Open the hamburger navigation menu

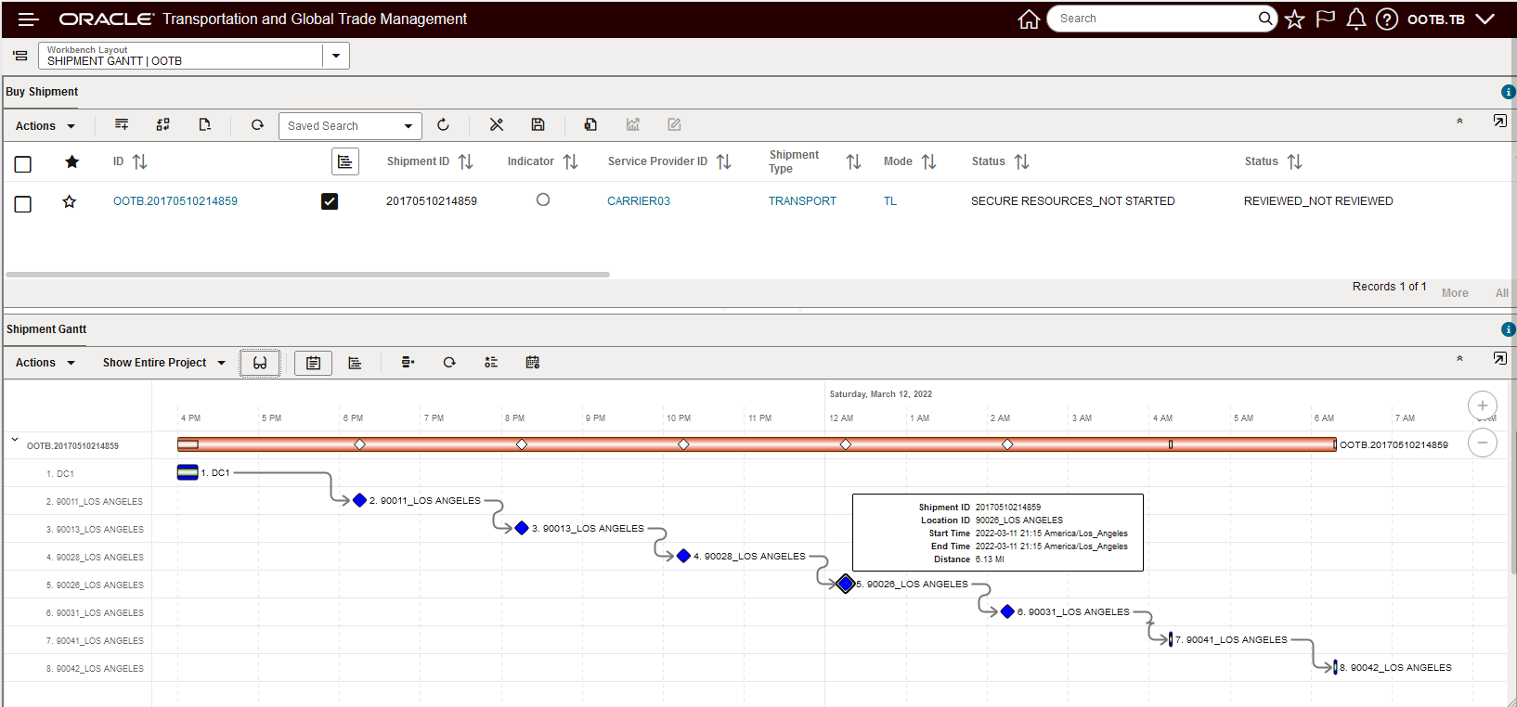pos(28,19)
